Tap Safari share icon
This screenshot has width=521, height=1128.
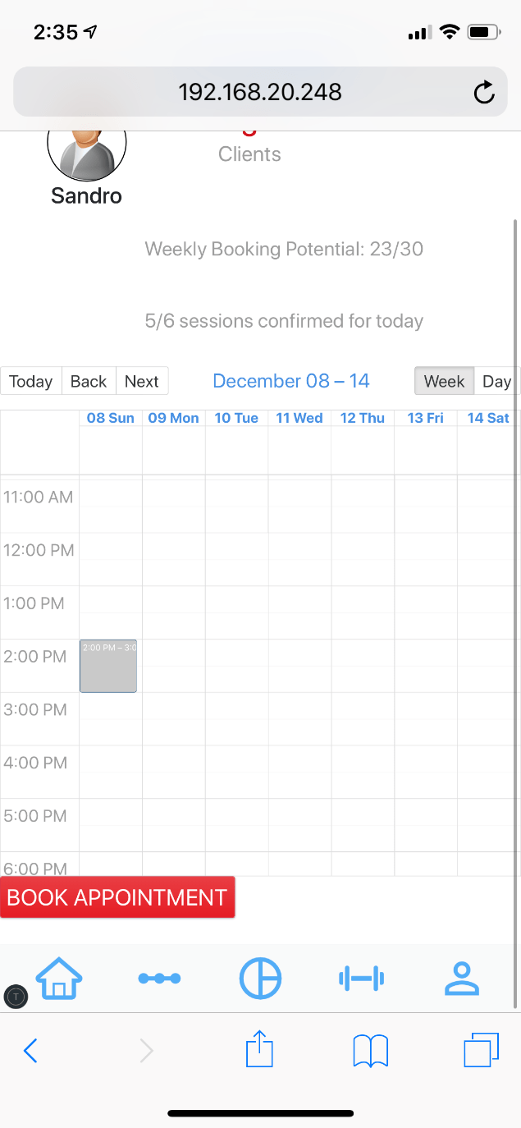pos(259,1050)
